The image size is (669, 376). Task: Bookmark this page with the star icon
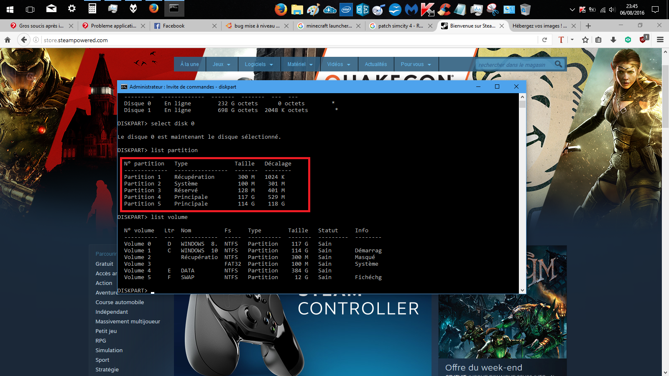pos(585,40)
